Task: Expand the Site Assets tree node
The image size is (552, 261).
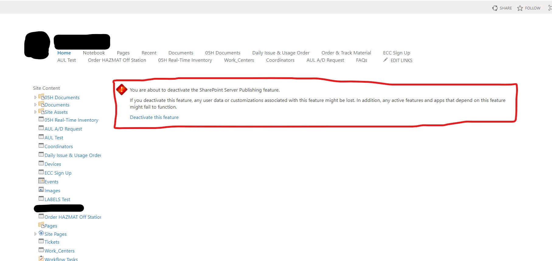Action: click(35, 112)
